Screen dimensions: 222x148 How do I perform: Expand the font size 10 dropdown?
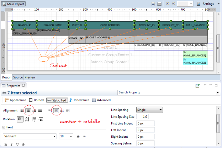coord(72,136)
